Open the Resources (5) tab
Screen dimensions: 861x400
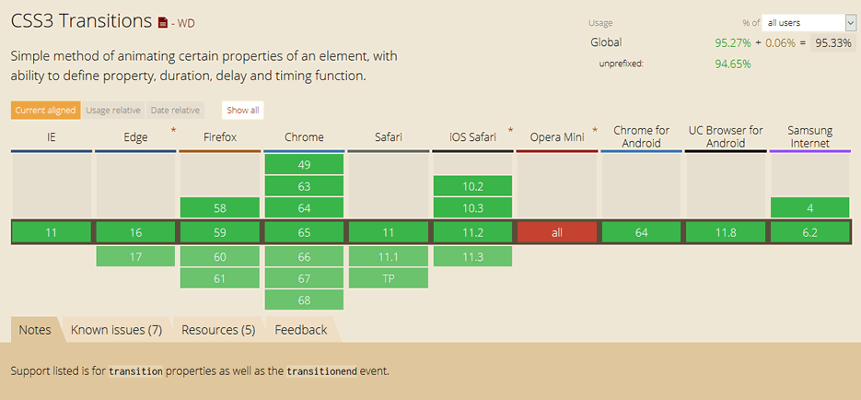click(218, 330)
